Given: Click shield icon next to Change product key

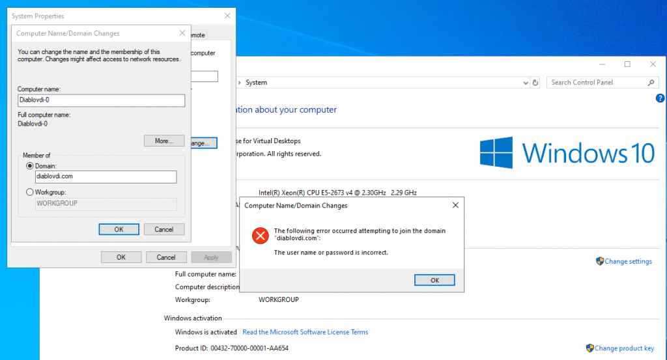Looking at the screenshot, I should 590,348.
